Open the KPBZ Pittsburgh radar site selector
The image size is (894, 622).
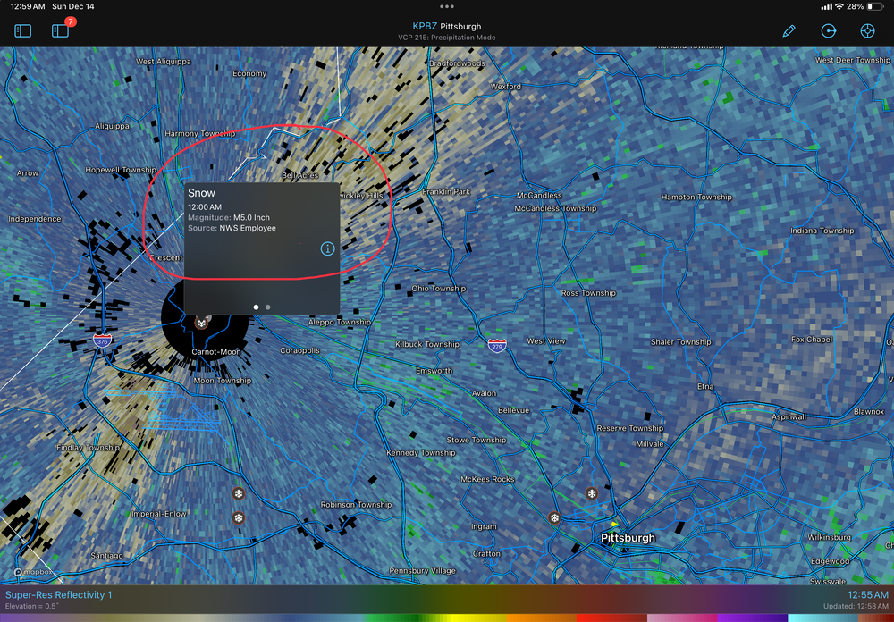[x=446, y=26]
